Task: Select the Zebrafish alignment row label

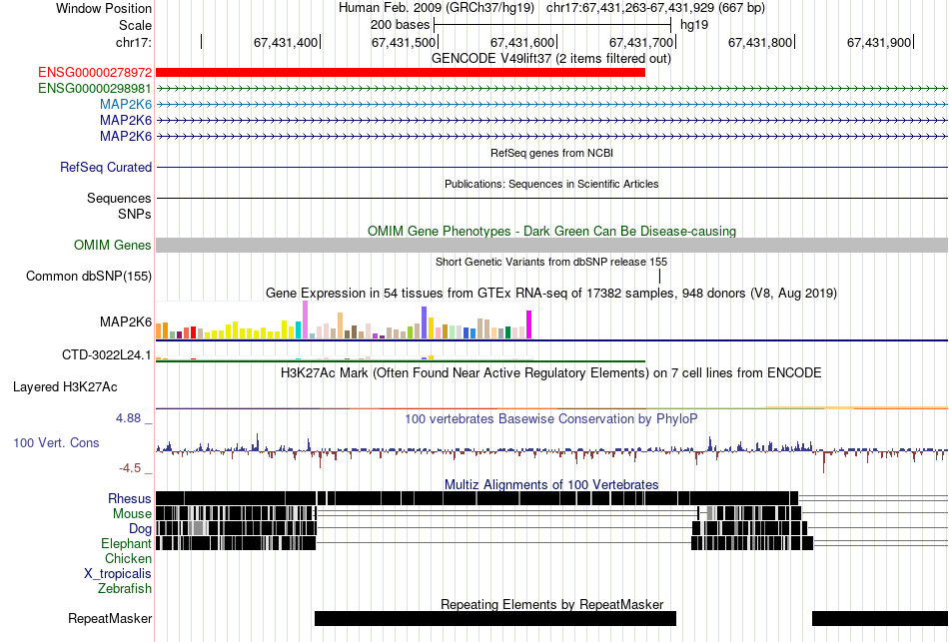Action: point(125,588)
